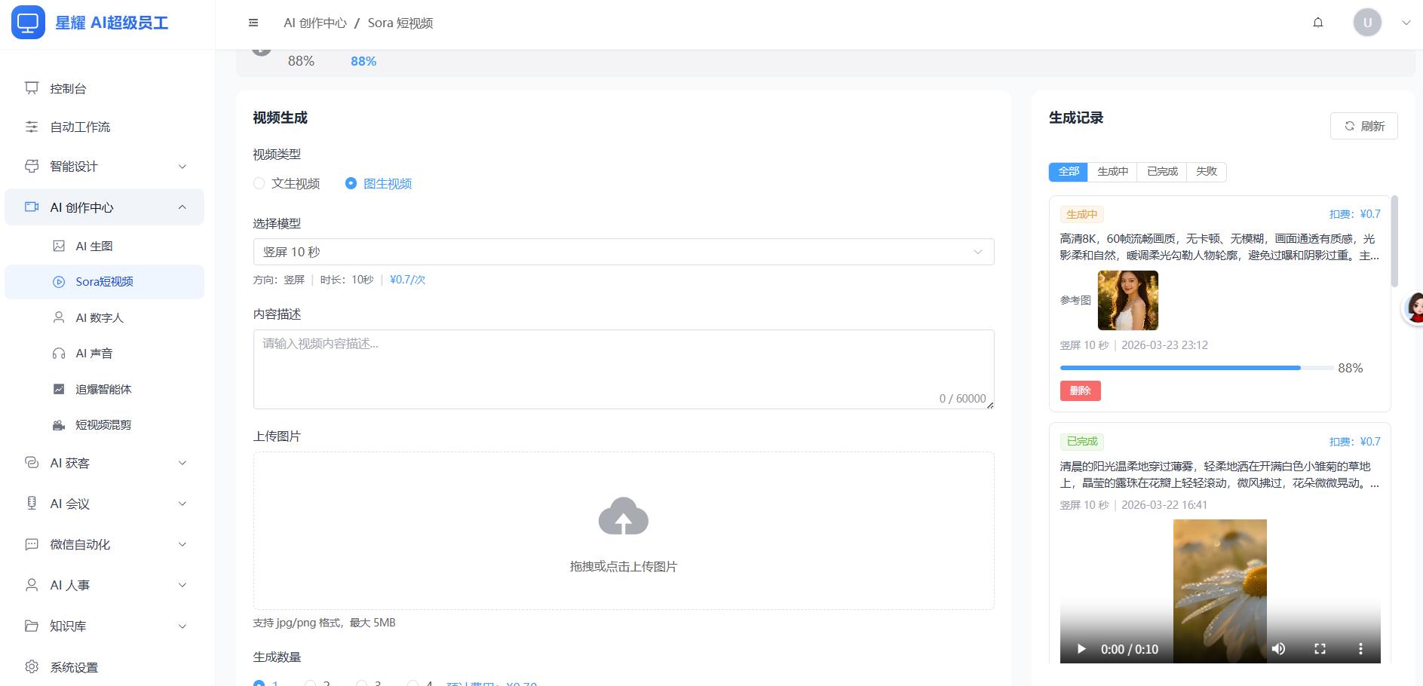
Task: Toggle the sidebar collapse hamburger icon
Action: (x=253, y=23)
